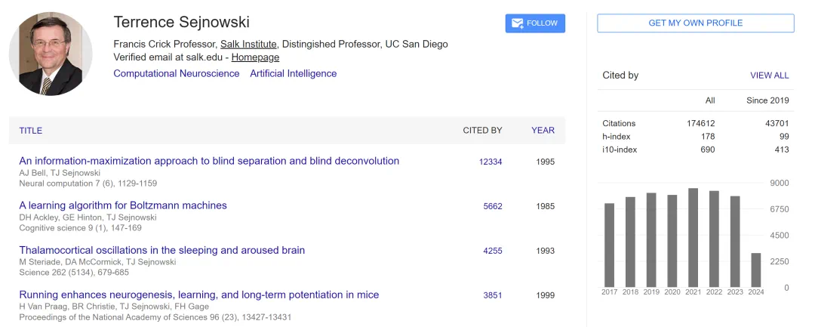Sort by the Title column header
The image size is (815, 327).
[31, 131]
